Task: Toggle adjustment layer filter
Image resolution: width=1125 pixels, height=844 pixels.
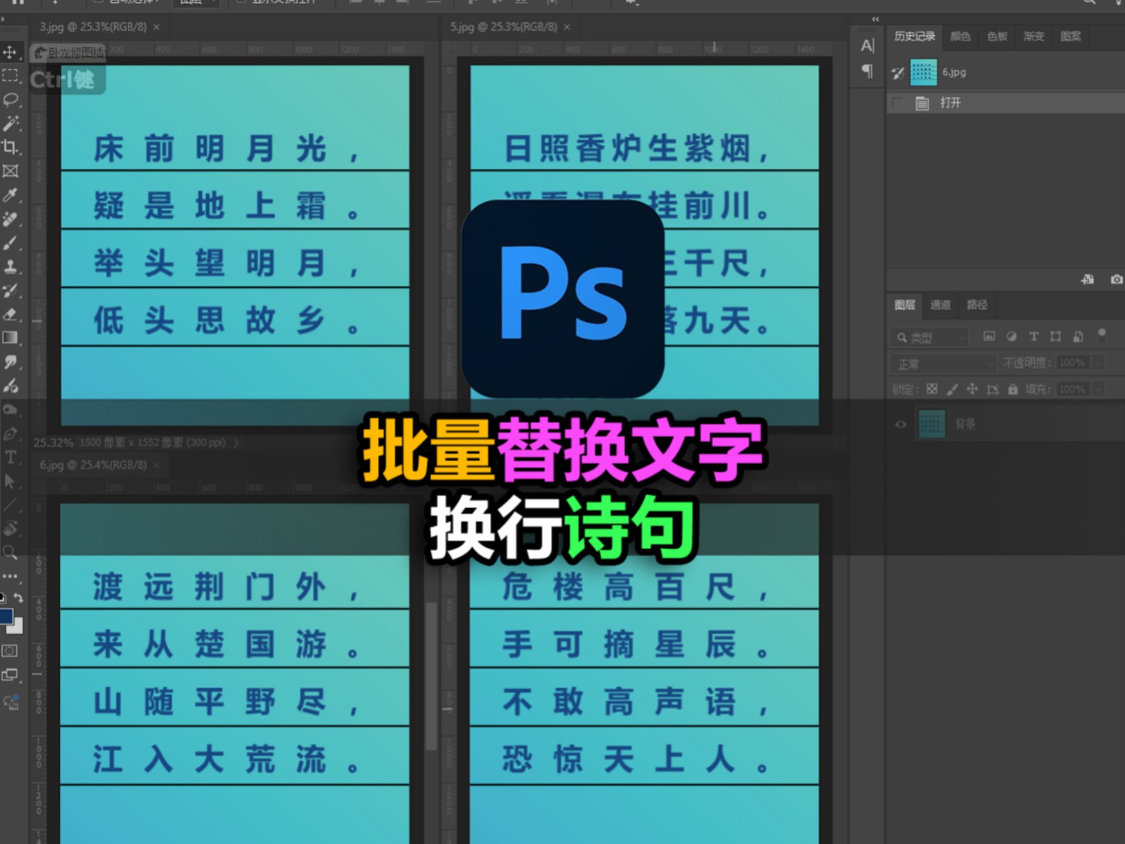Action: 1011,336
